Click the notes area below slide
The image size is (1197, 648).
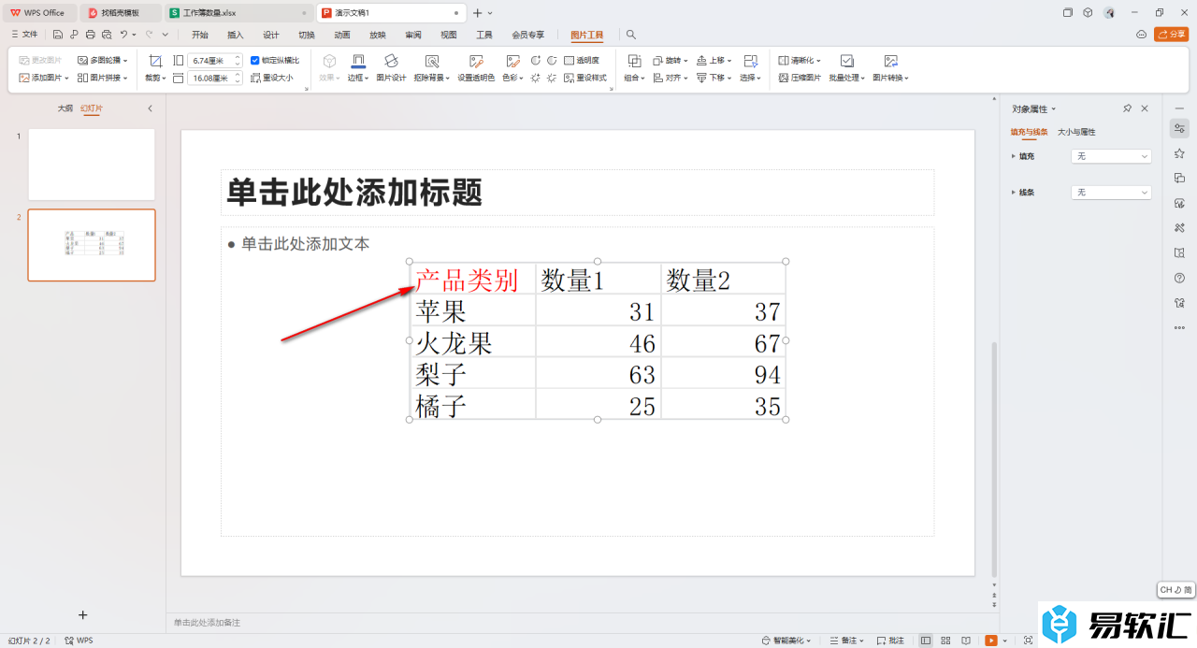(582, 622)
